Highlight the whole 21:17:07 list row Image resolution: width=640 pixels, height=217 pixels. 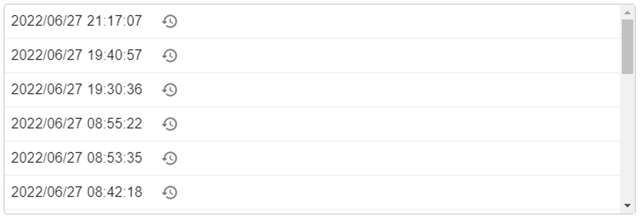[313, 21]
